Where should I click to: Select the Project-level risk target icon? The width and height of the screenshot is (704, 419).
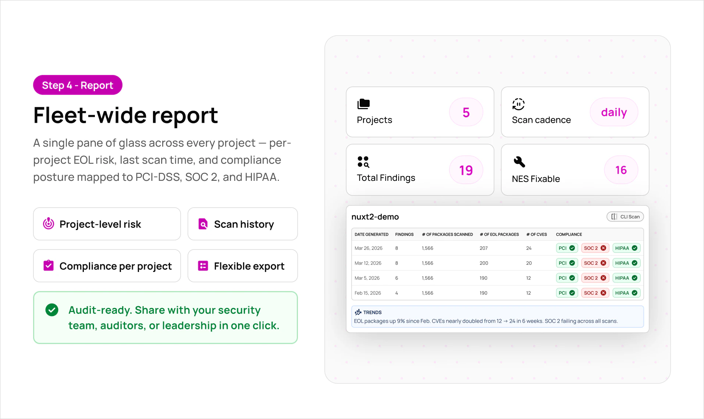click(x=48, y=223)
